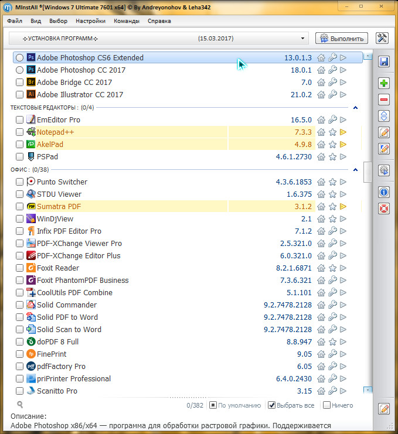Click the red minus remove icon
The height and width of the screenshot is (434, 398).
(x=384, y=100)
